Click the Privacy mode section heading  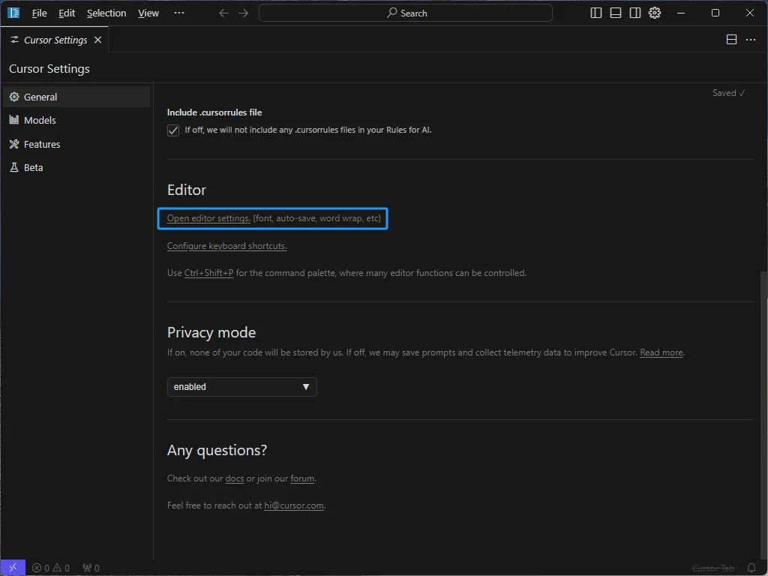coord(211,332)
